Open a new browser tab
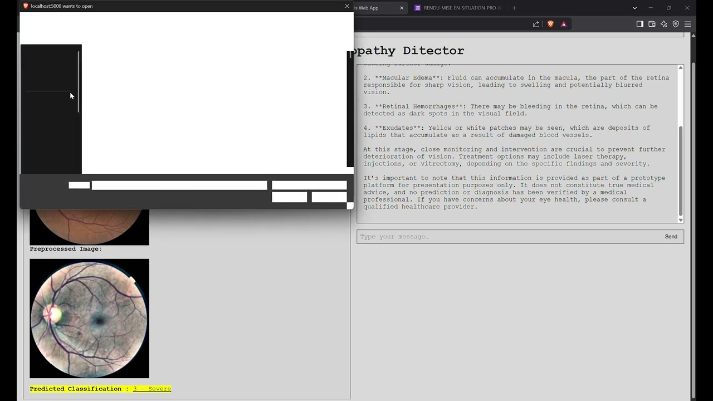The width and height of the screenshot is (713, 401). [514, 8]
